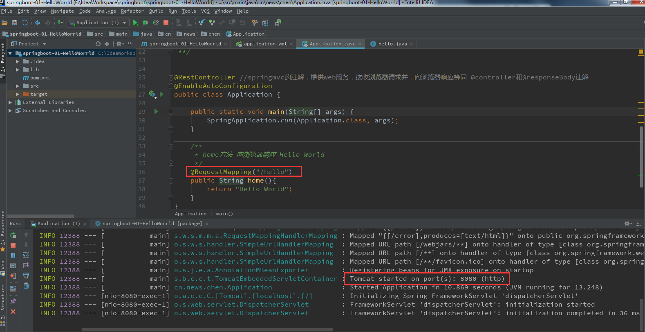Open springboot-01-HelloWorrld [package] run tab

pos(152,224)
